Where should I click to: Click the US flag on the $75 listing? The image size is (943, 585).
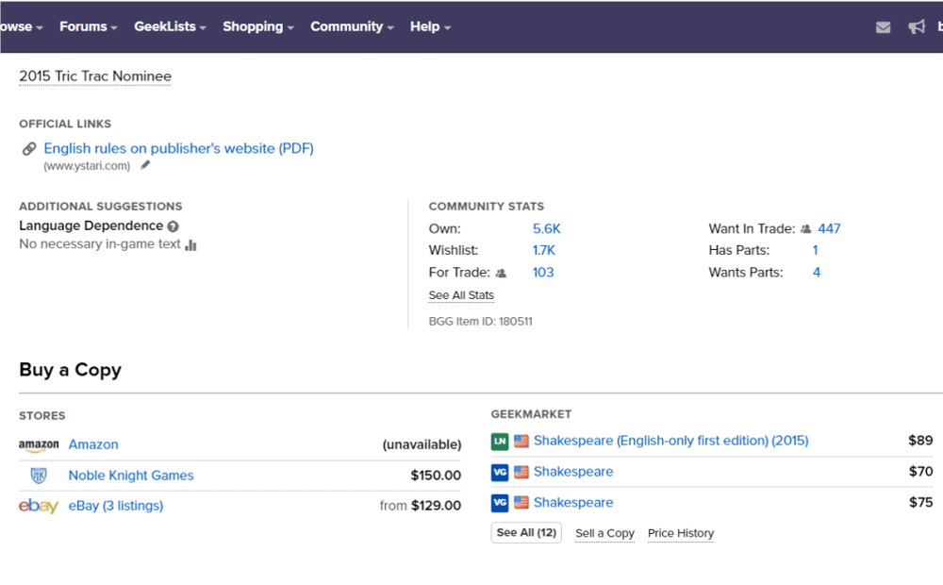(521, 503)
